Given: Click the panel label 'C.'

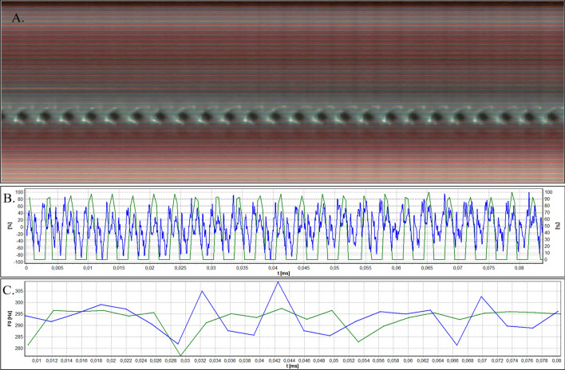Looking at the screenshot, I should click(x=8, y=290).
